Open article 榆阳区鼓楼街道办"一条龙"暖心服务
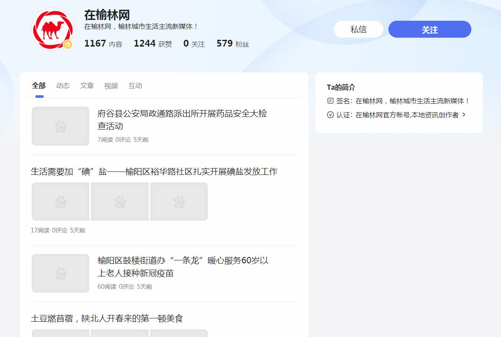 183,267
